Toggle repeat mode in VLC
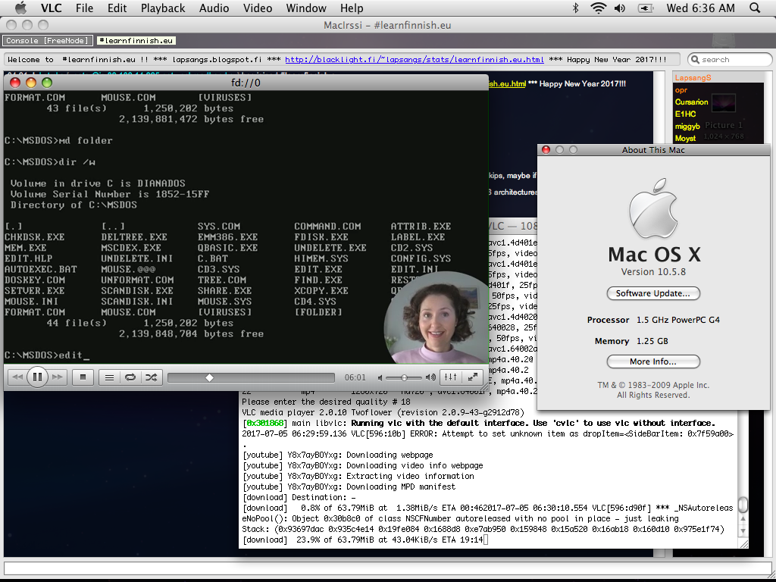This screenshot has width=776, height=582. [130, 377]
